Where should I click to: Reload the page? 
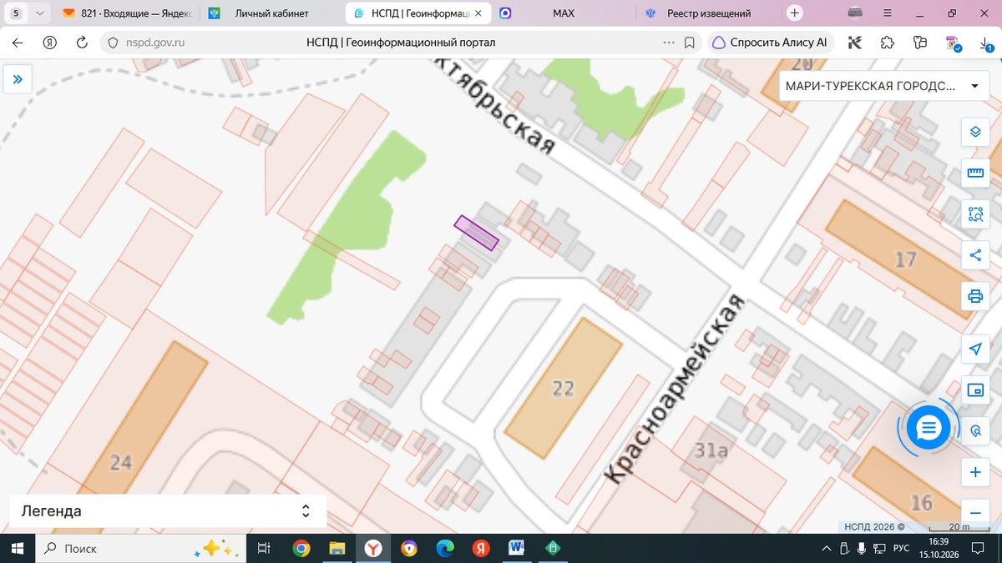(x=82, y=43)
